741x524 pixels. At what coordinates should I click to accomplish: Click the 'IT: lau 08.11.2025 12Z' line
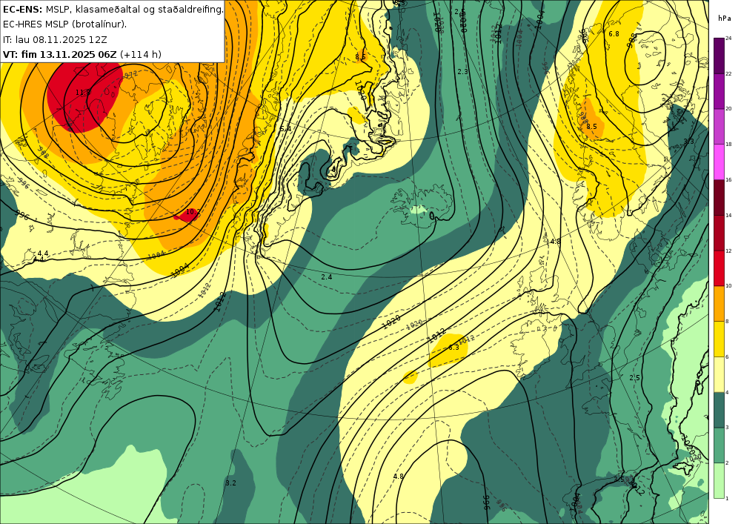[56, 39]
